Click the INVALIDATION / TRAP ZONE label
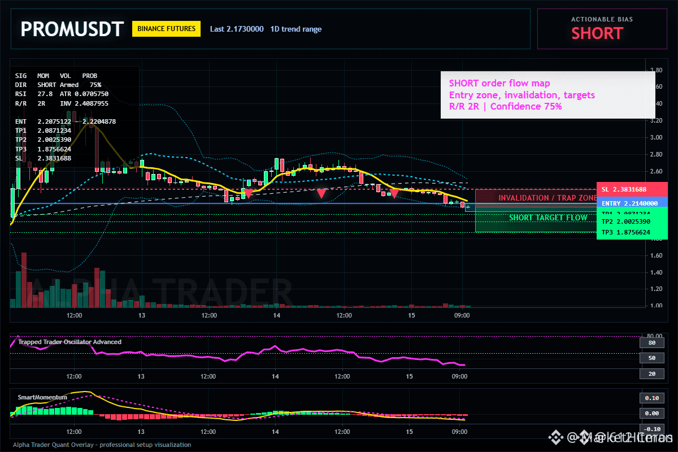Screen dimensions: 678x452 tap(547, 198)
